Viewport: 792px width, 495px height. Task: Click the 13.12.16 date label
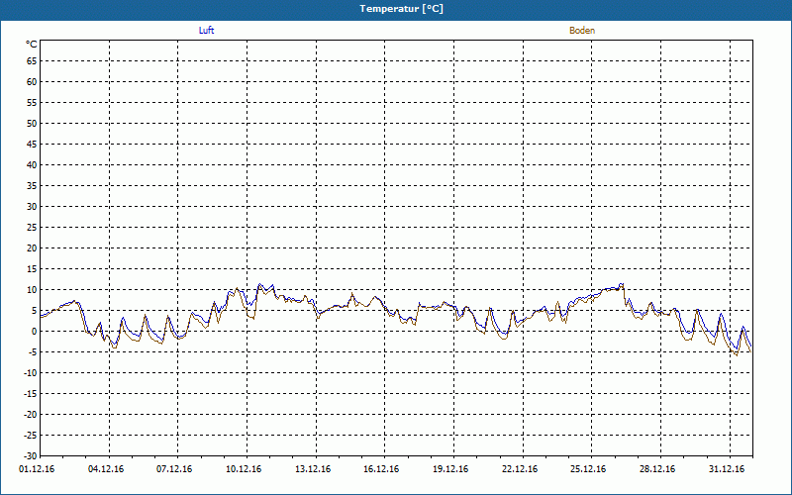pos(313,469)
